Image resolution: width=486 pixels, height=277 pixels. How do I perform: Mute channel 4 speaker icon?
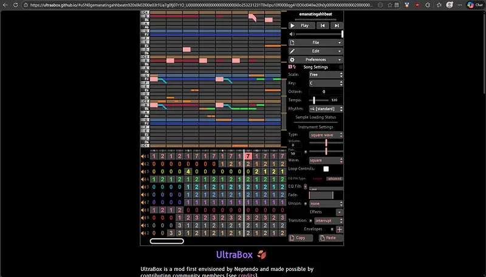tap(144, 179)
